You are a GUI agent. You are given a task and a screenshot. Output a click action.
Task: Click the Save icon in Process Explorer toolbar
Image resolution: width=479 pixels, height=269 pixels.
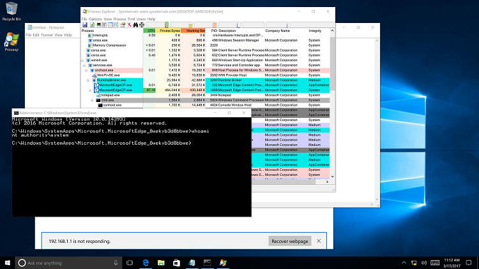coord(84,25)
